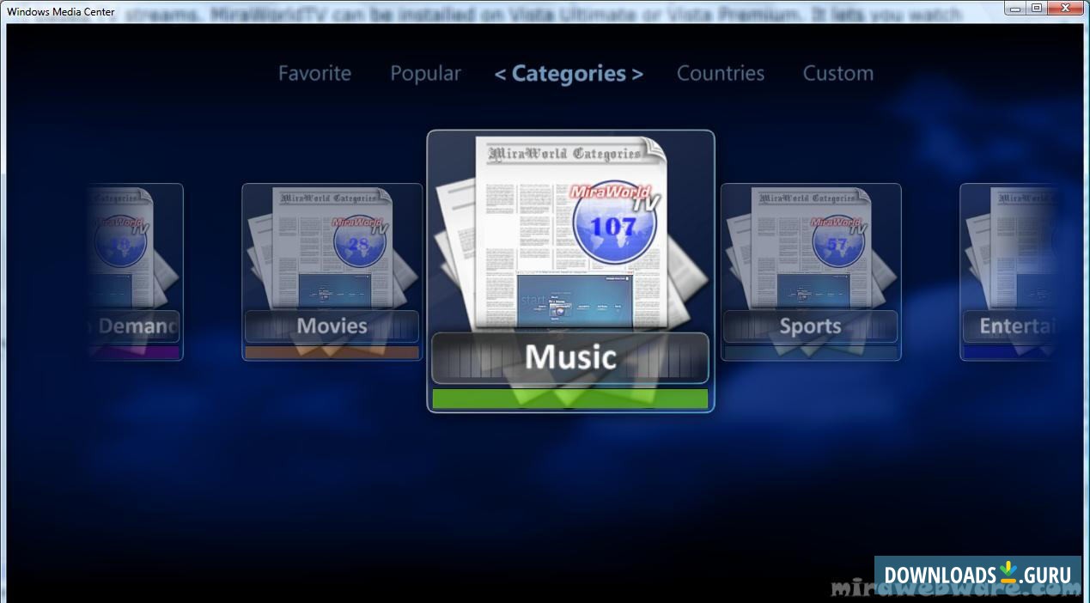Click the green bar under Music

[570, 399]
